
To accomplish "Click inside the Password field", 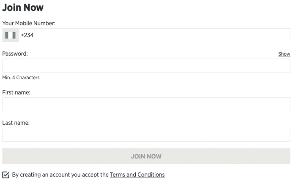I will tap(146, 66).
